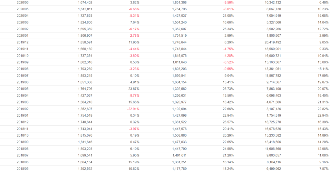
Task: Select the 2020/01 date cell
Action: tap(23, 36)
